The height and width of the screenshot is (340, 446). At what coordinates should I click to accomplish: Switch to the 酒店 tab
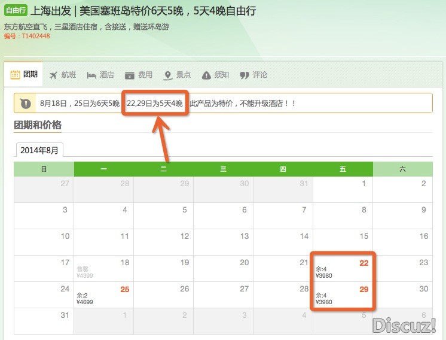(100, 75)
